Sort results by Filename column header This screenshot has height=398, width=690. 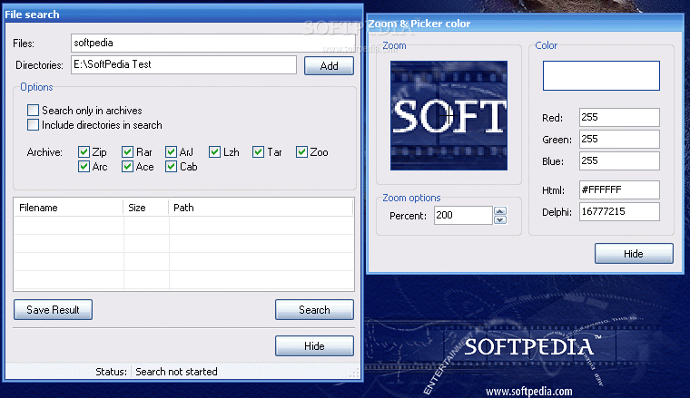click(69, 208)
